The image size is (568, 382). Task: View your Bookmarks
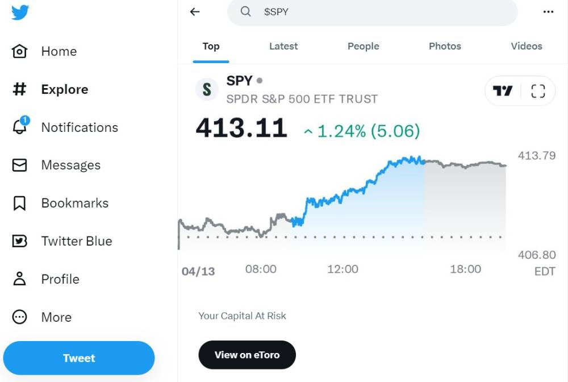74,203
